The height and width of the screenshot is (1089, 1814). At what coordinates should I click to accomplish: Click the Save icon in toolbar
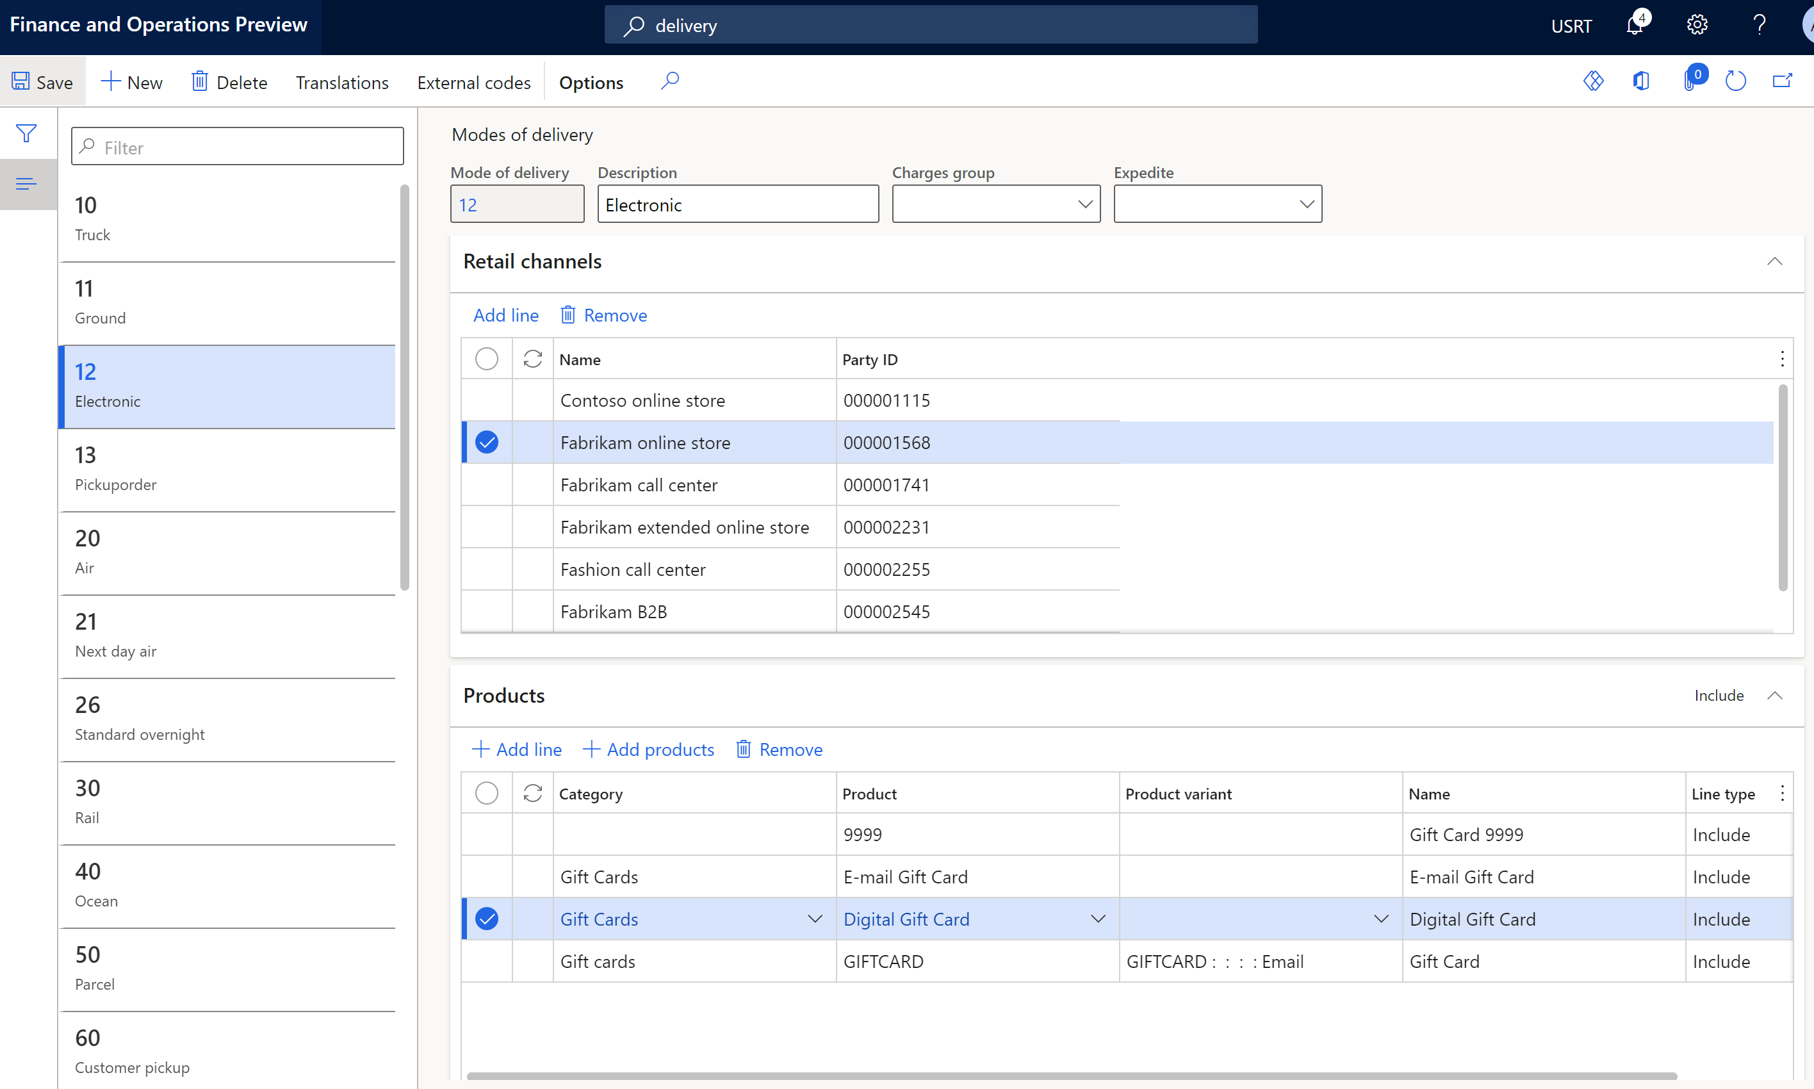pos(19,82)
